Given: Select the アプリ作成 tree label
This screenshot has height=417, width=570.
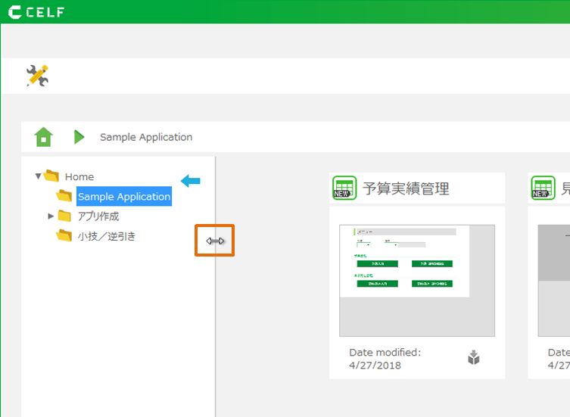Looking at the screenshot, I should [98, 216].
